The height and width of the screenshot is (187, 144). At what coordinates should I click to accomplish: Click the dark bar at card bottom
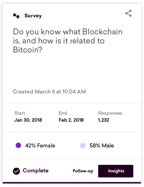point(72,183)
